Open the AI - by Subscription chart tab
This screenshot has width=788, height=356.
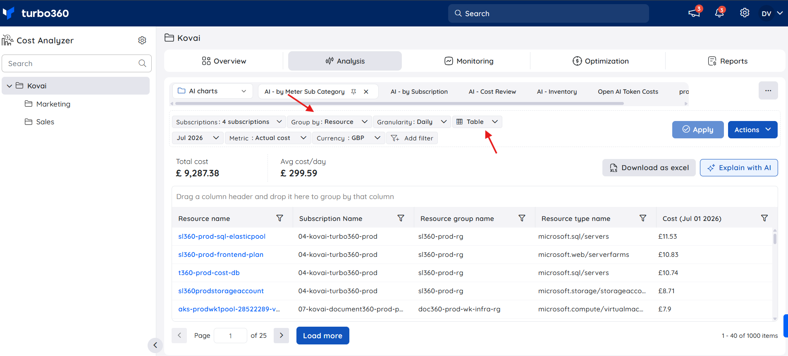tap(419, 92)
